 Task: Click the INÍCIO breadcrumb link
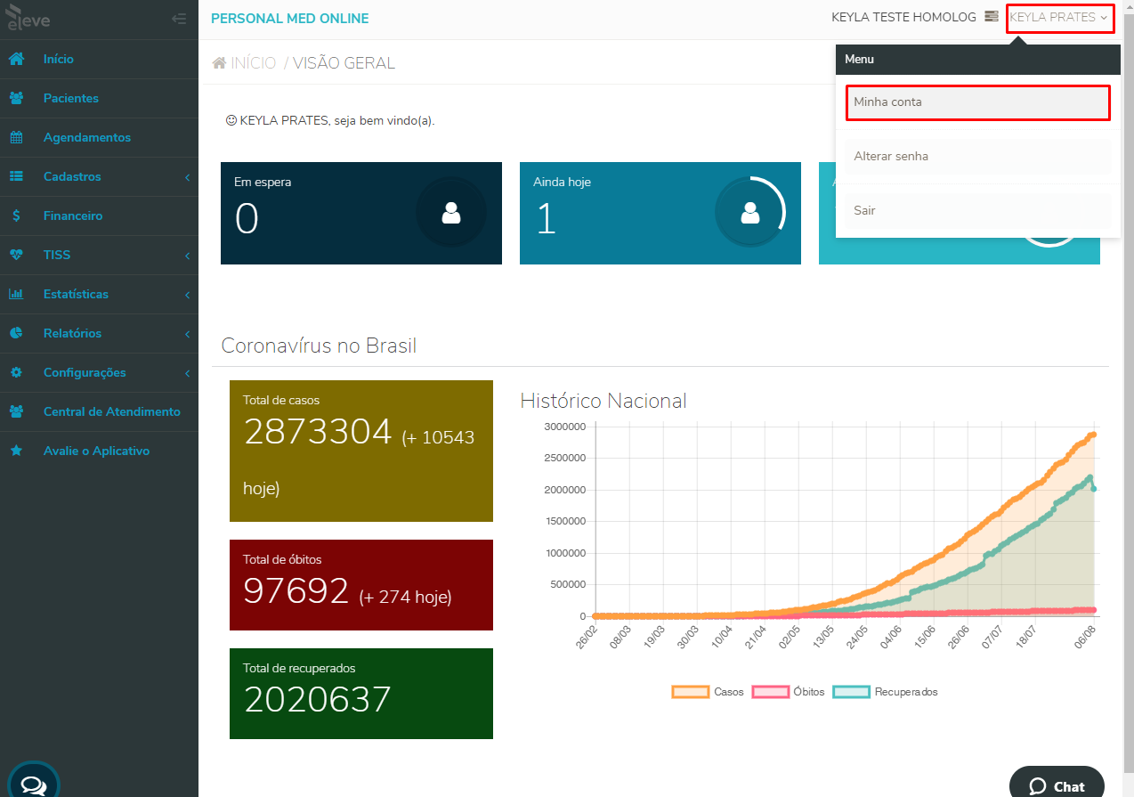254,63
